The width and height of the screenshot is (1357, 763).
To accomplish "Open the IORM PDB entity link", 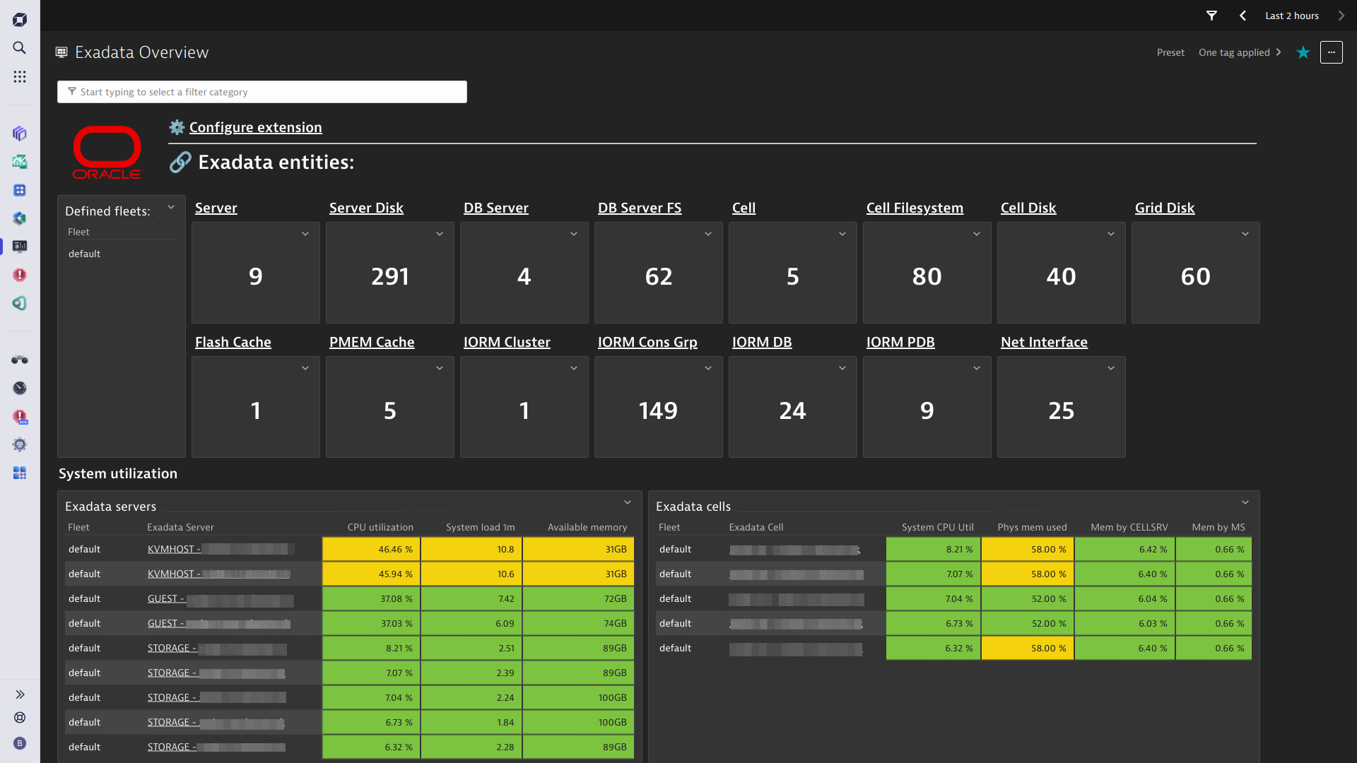I will click(900, 342).
